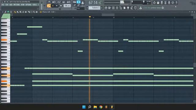Click the download content library icon
The height and width of the screenshot is (110, 196).
pyautogui.click(x=141, y=8)
